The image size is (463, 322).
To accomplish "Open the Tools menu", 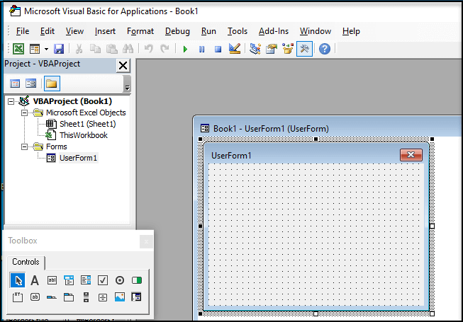I will [238, 31].
